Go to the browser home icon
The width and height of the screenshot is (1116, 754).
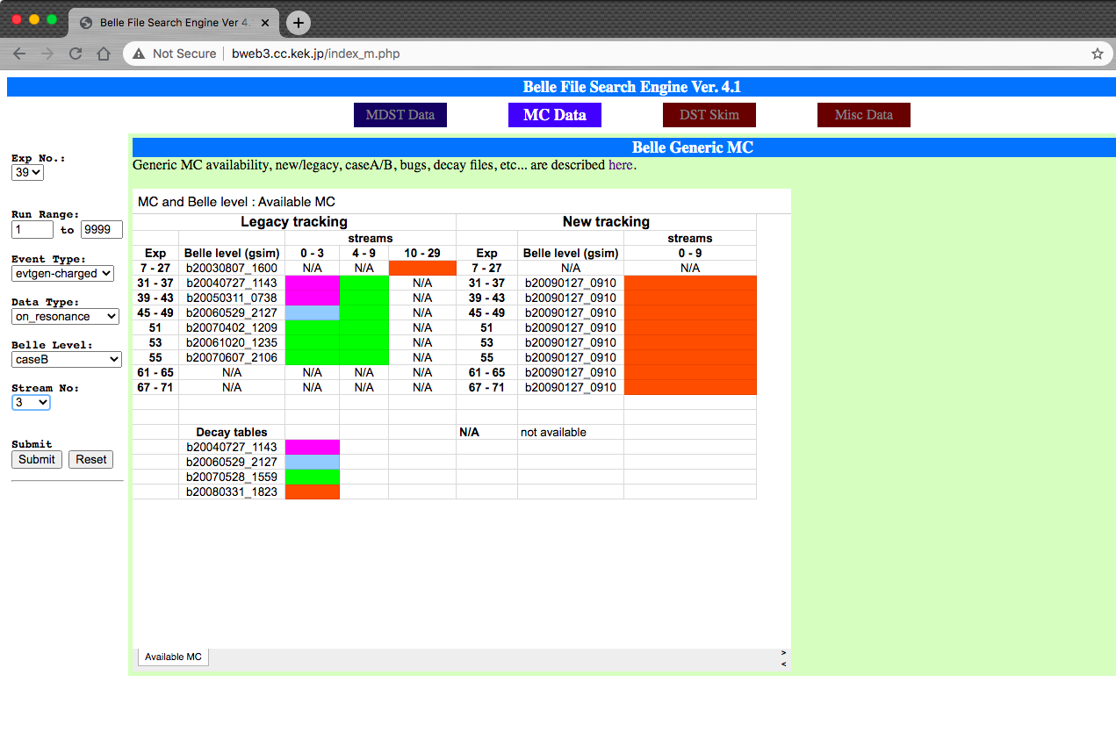coord(104,54)
